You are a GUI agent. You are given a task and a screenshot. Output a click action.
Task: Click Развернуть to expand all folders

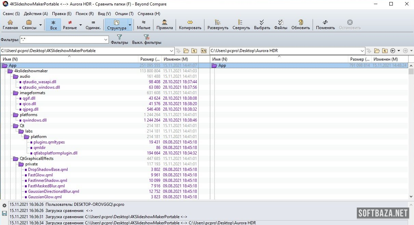pos(218,25)
